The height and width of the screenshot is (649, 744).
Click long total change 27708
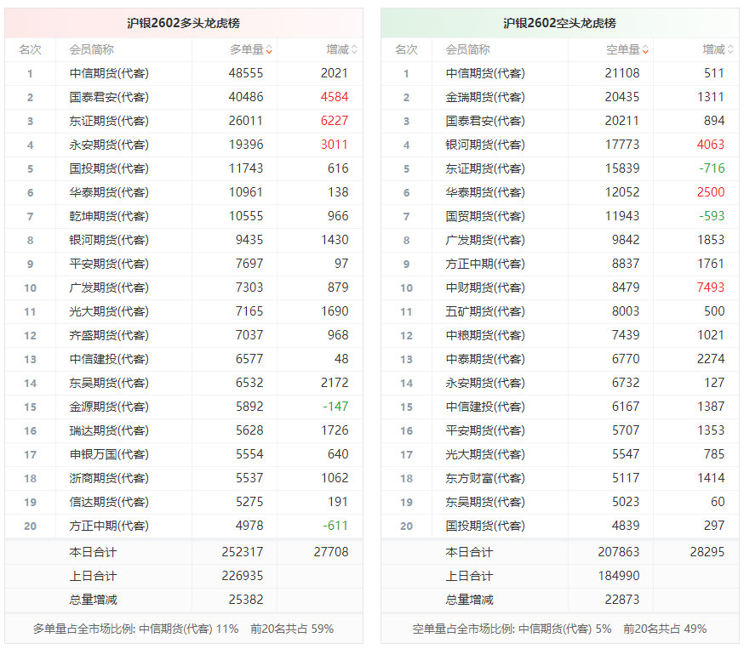coord(331,552)
